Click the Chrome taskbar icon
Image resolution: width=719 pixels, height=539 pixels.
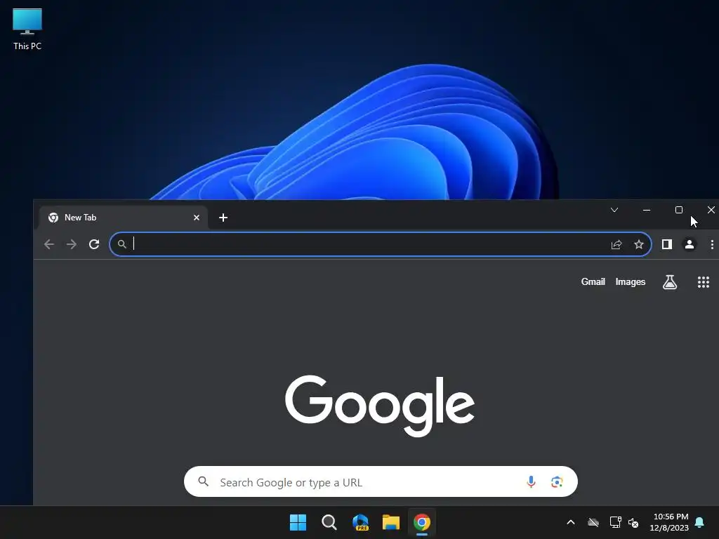tap(422, 522)
